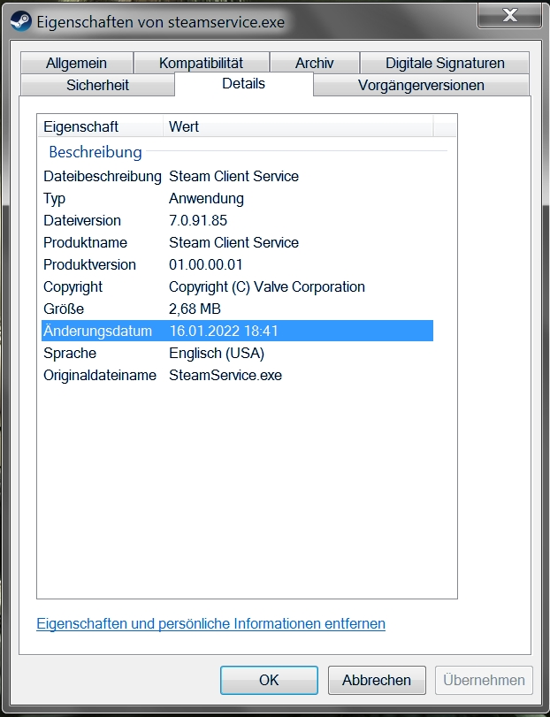
Task: Open 'Eigenschaften und persönliche Informationen entfernen' link
Action: [x=210, y=623]
